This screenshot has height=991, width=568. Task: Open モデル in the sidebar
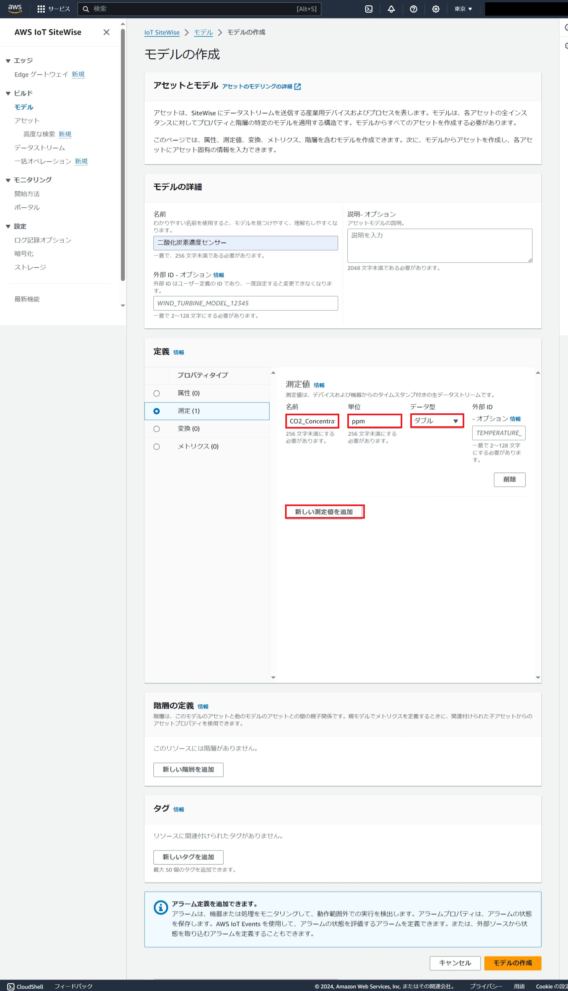coord(24,107)
